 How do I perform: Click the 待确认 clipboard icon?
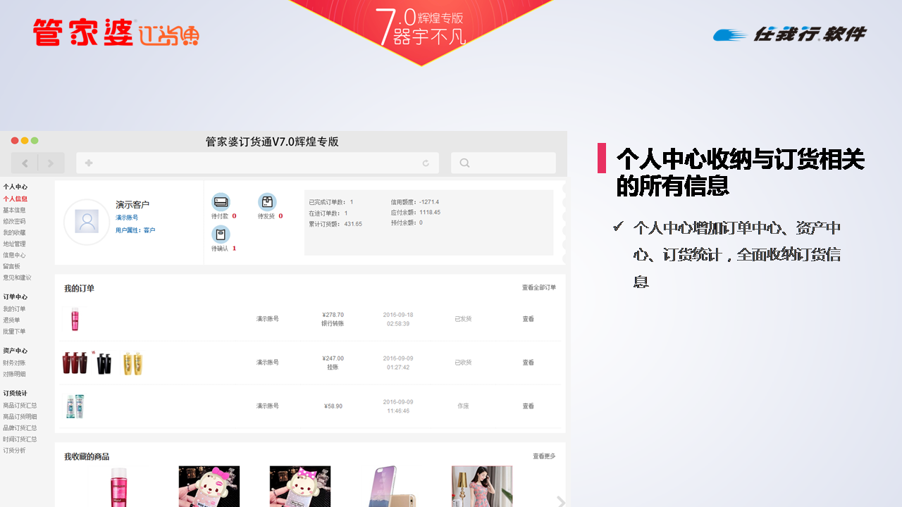pyautogui.click(x=221, y=234)
